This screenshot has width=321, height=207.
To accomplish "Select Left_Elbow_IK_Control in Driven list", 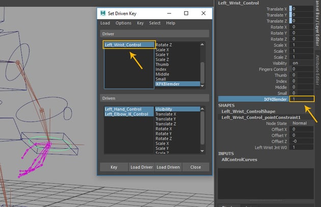I will [x=126, y=114].
